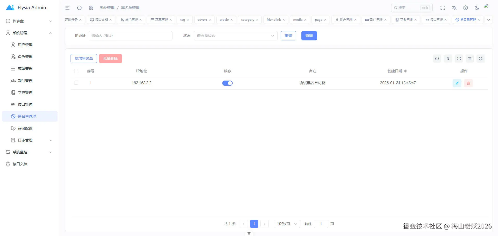Click the Elysia Admin logo icon
This screenshot has height=236, width=498.
10,8
